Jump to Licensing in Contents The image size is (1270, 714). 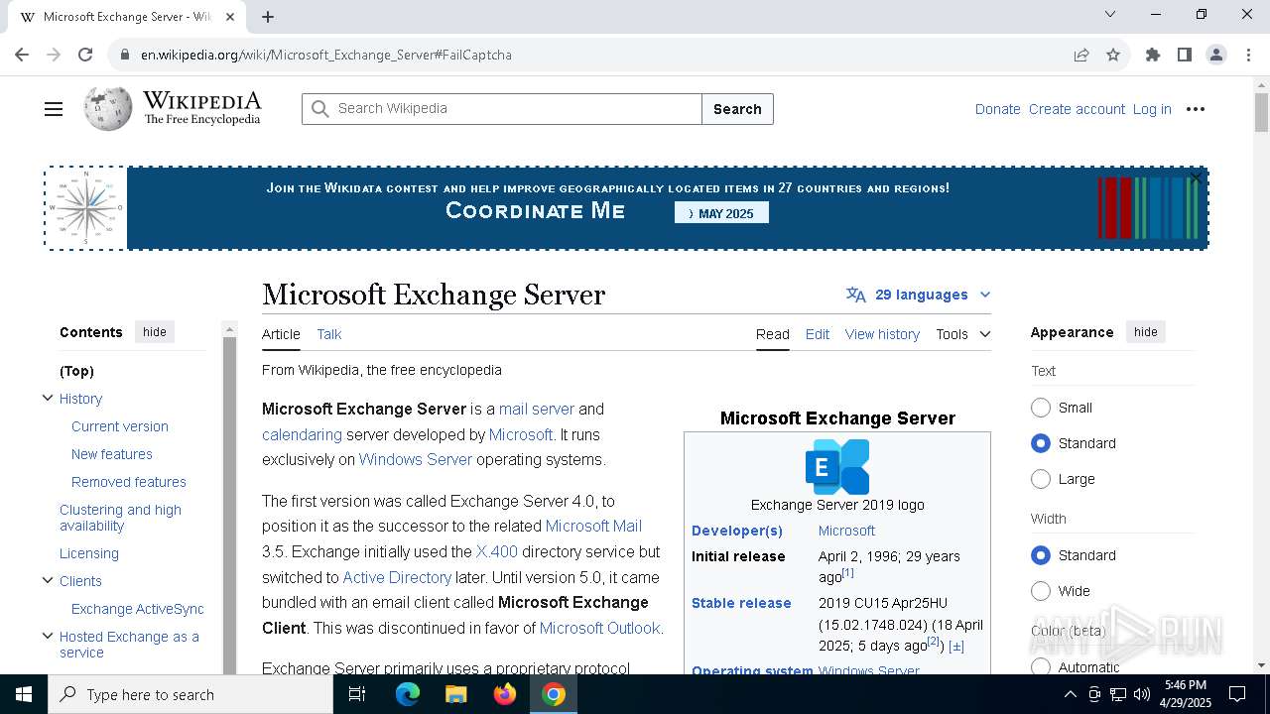(89, 553)
